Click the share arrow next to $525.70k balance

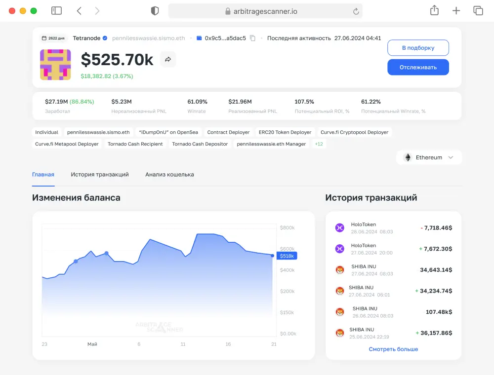coord(168,59)
